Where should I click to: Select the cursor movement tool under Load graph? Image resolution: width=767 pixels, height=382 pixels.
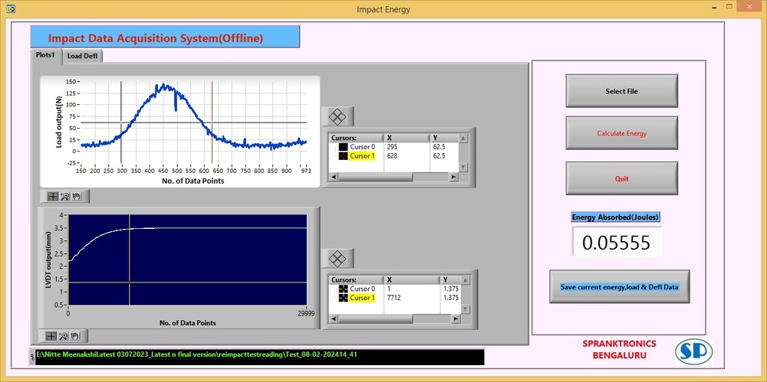pyautogui.click(x=52, y=197)
